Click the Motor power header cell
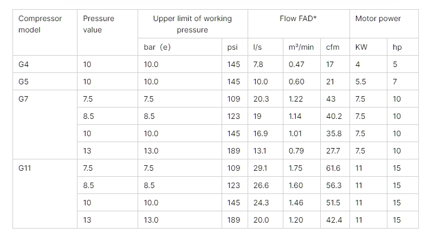Screen dimensions: 434x241 378,18
